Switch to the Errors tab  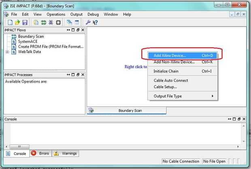pyautogui.click(x=40, y=154)
